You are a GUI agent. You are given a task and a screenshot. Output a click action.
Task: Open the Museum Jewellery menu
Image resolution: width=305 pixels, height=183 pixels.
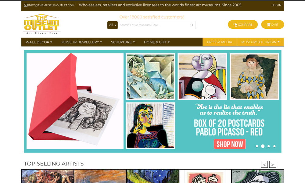click(x=82, y=42)
